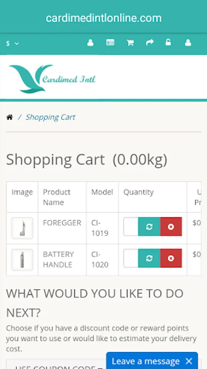Update quantity for FOREGGER item
The width and height of the screenshot is (207, 369).
(149, 227)
